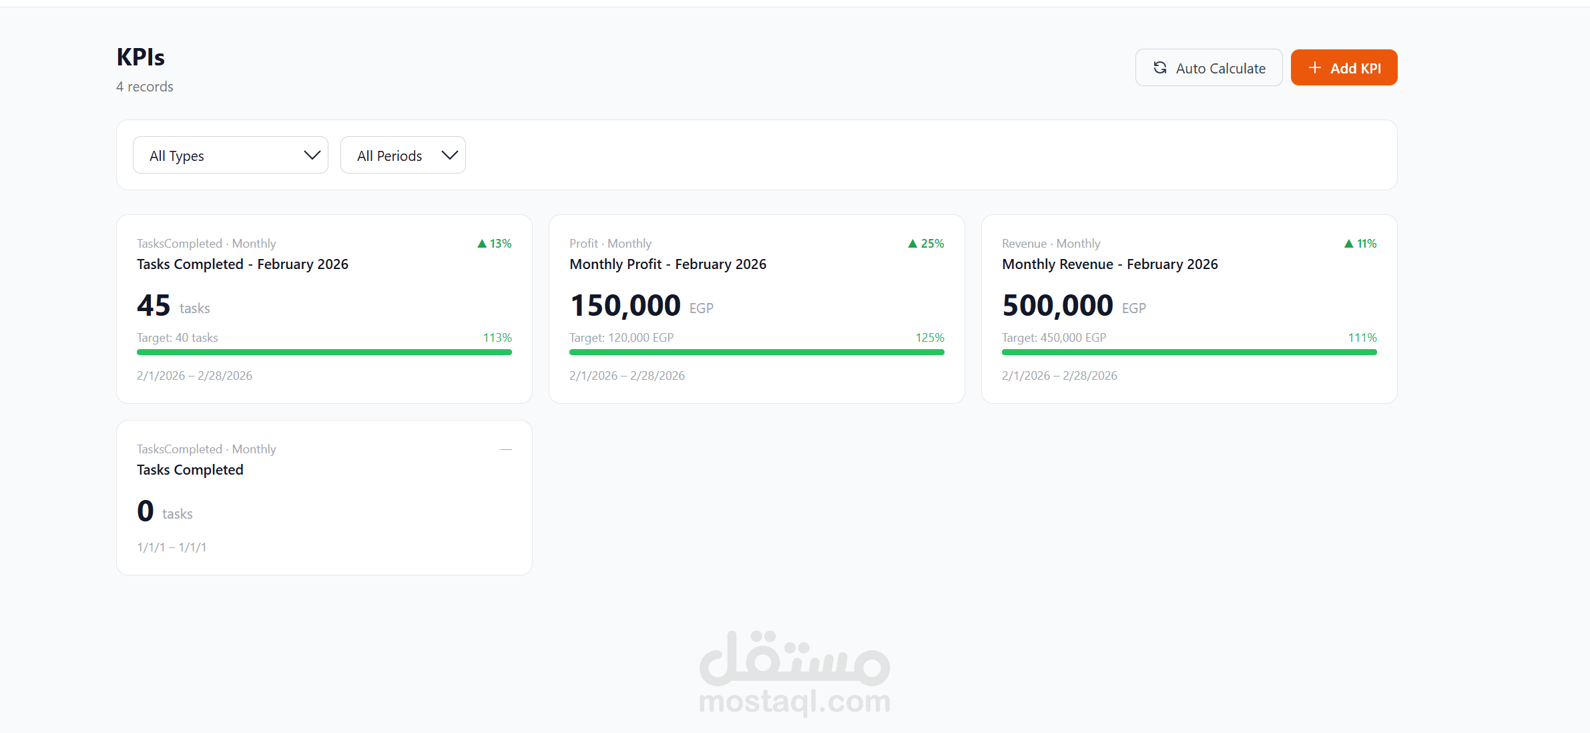Click the Monthly Profit progress bar

click(x=756, y=352)
